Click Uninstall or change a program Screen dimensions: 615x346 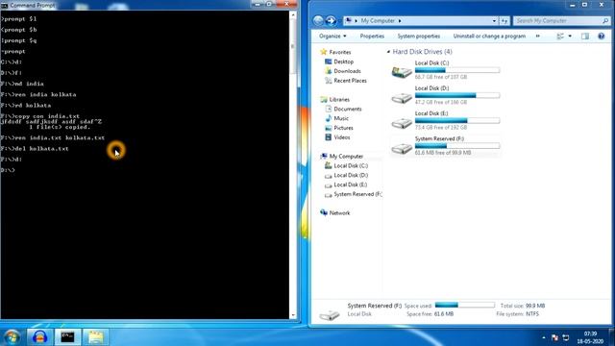click(x=489, y=37)
